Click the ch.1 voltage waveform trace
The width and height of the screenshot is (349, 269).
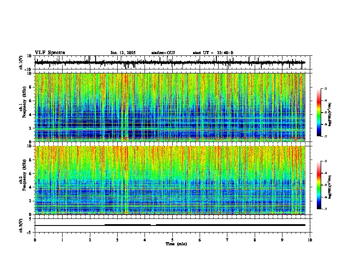pyautogui.click(x=170, y=62)
